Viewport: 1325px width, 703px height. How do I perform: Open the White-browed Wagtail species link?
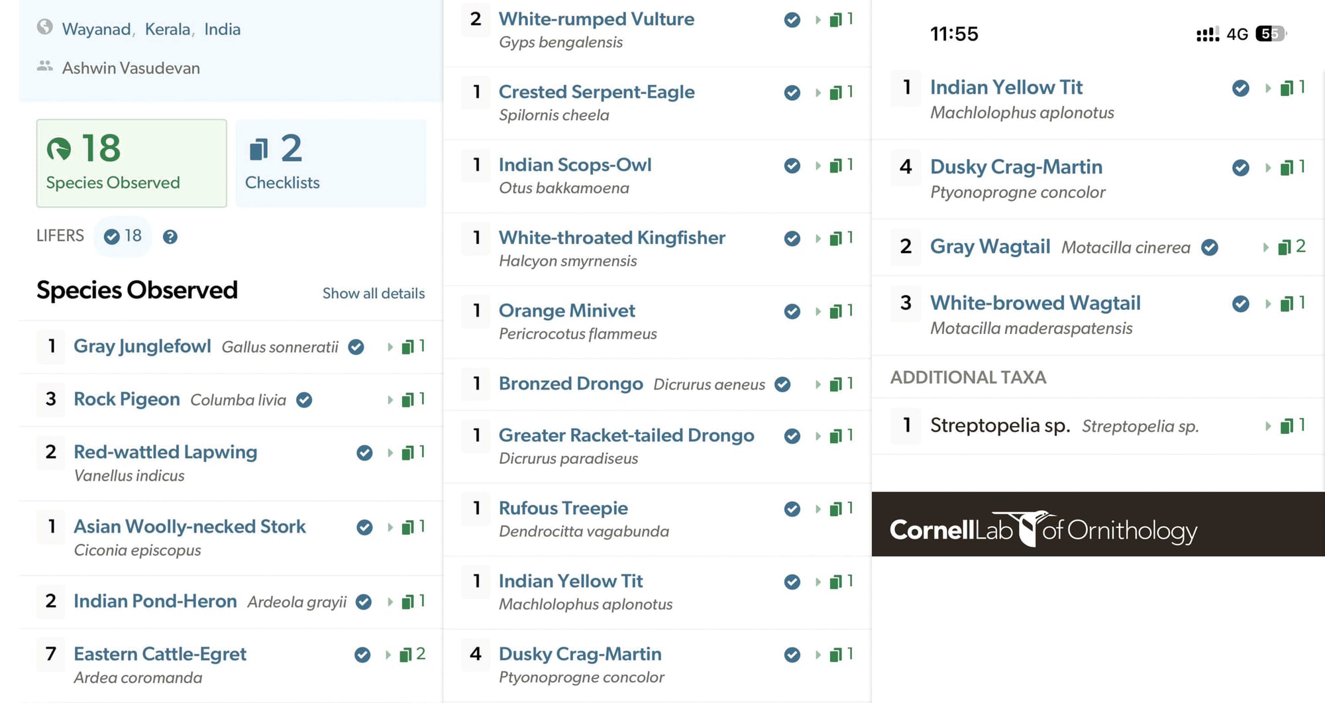tap(1035, 303)
